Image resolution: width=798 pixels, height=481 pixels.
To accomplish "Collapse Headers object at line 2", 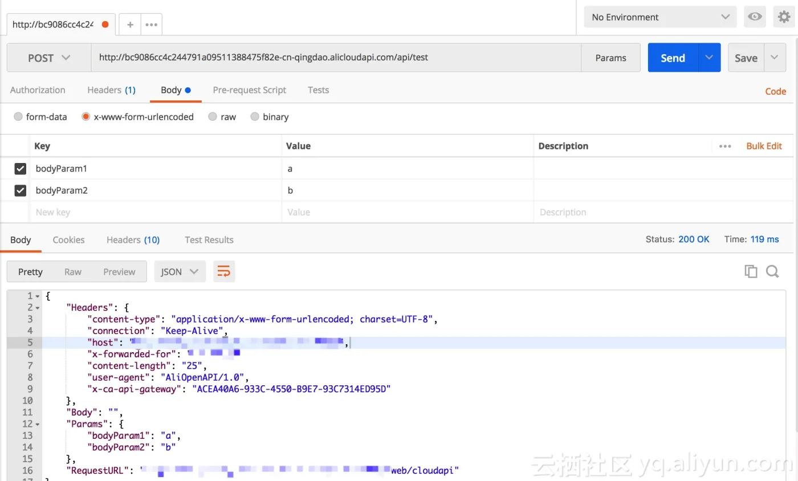I will (38, 308).
